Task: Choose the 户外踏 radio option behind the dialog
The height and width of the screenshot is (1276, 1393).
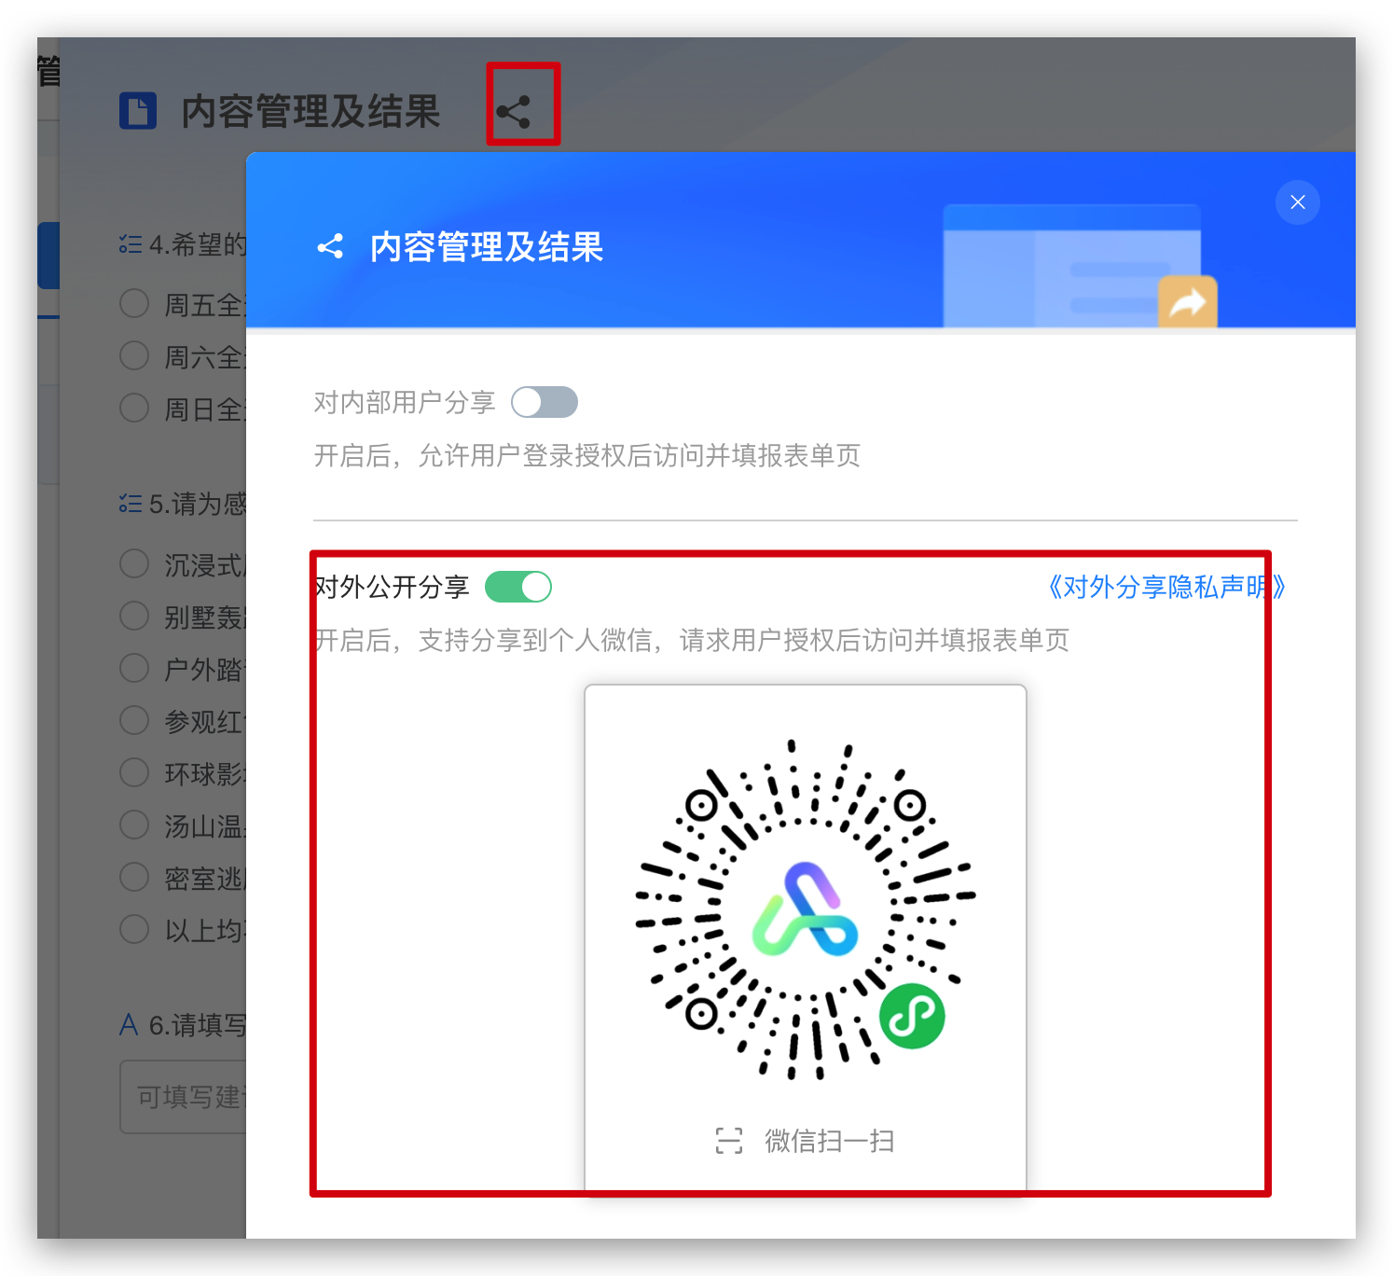Action: point(134,668)
